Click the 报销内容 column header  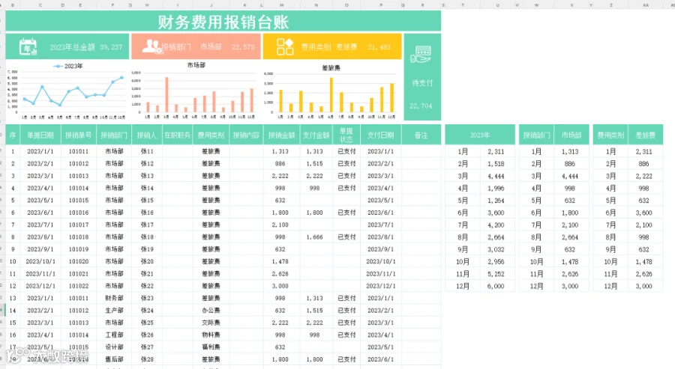tap(246, 135)
